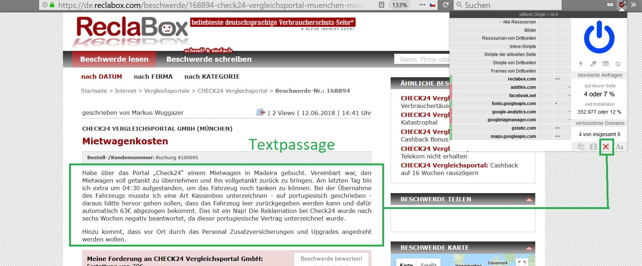Sort complaints nach DATUM
Viewport: 642px width, 266px height.
(x=102, y=77)
